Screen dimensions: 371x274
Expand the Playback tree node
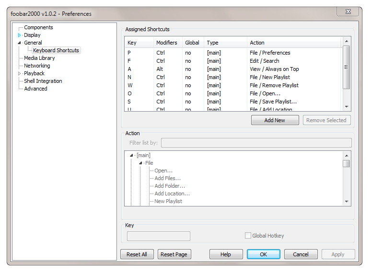pos(20,73)
